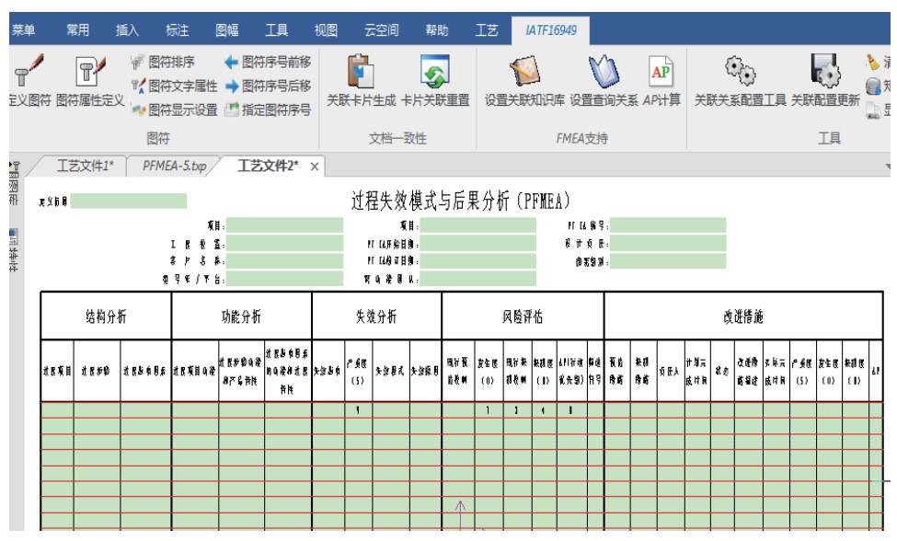Click the green 定义方者 input field
897x541 pixels.
[129, 201]
